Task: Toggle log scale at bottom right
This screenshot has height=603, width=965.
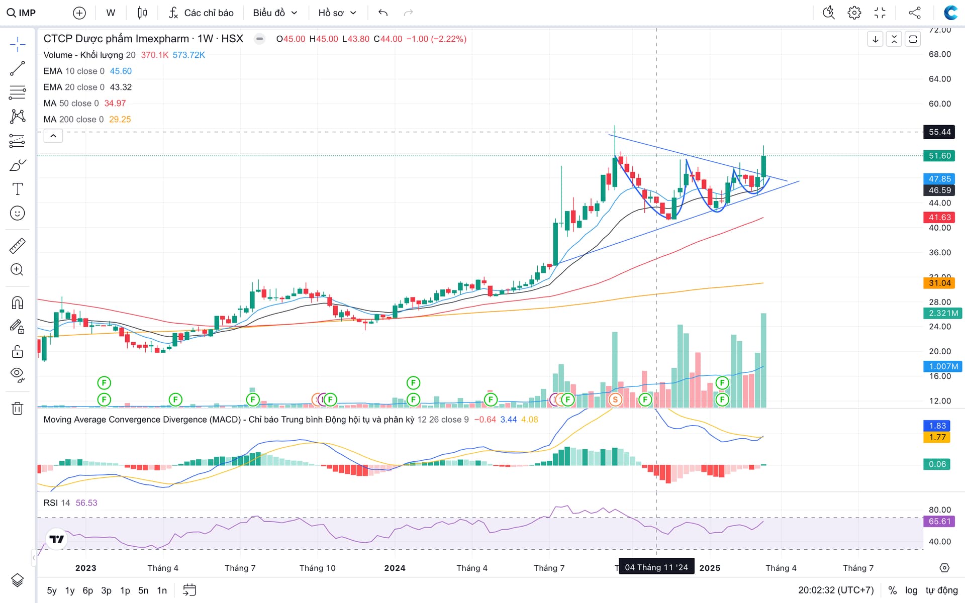Action: pos(911,590)
